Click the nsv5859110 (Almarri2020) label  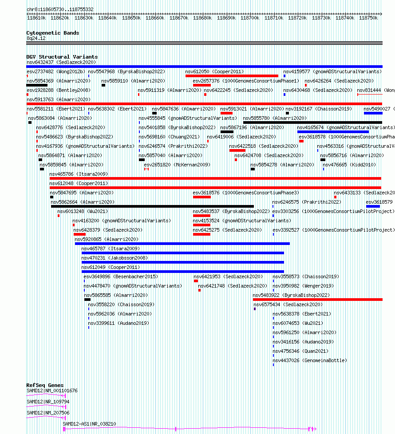[133, 81]
